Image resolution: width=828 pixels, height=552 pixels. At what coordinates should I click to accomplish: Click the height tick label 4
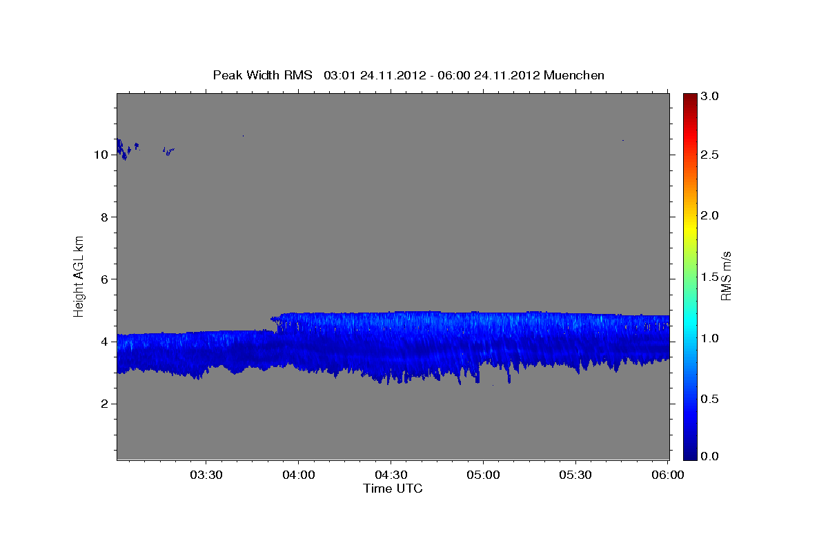tap(104, 342)
